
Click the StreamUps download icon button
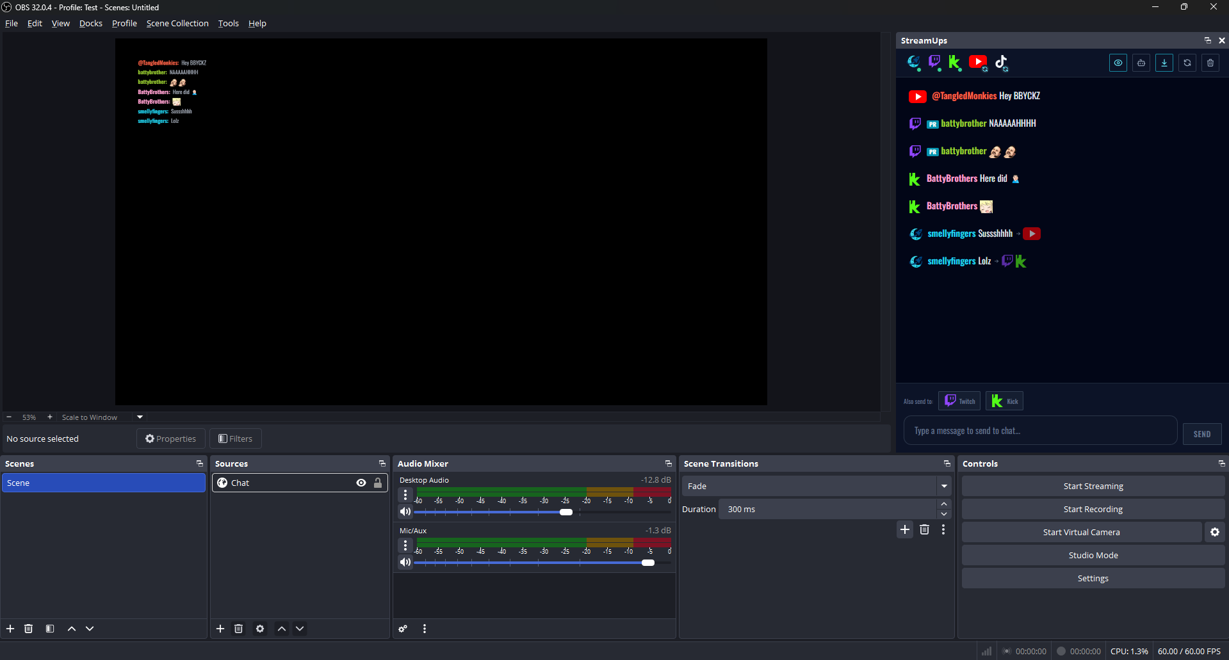1164,63
